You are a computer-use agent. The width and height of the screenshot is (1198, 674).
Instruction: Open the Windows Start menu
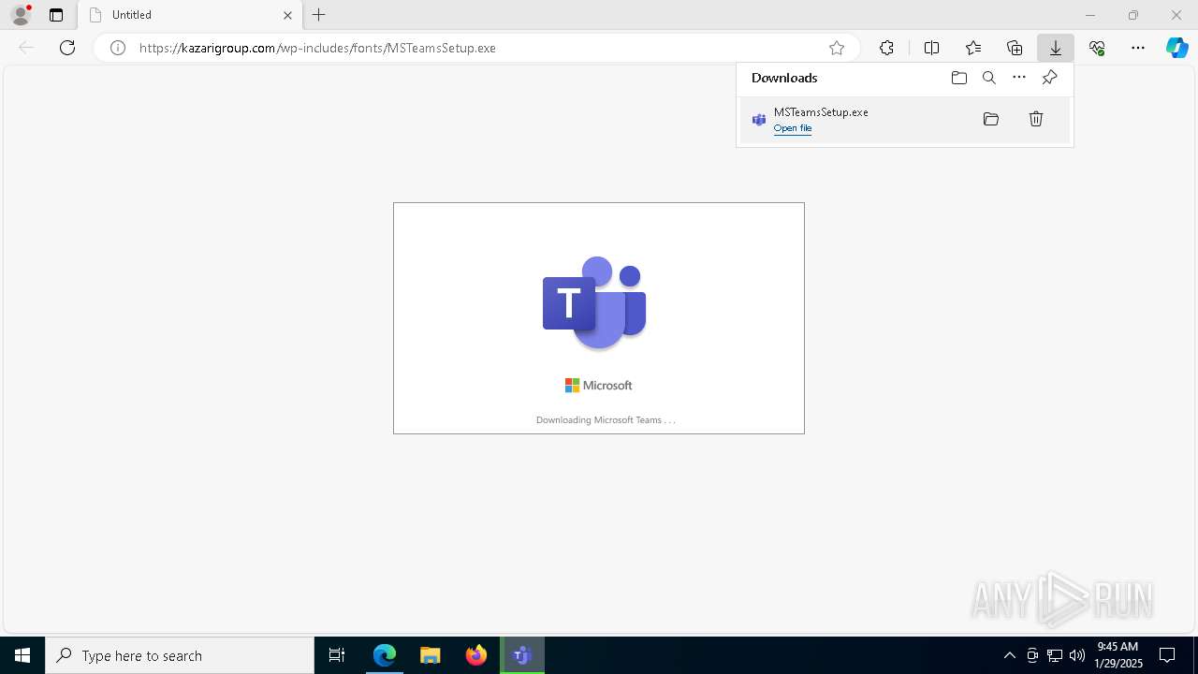click(22, 655)
